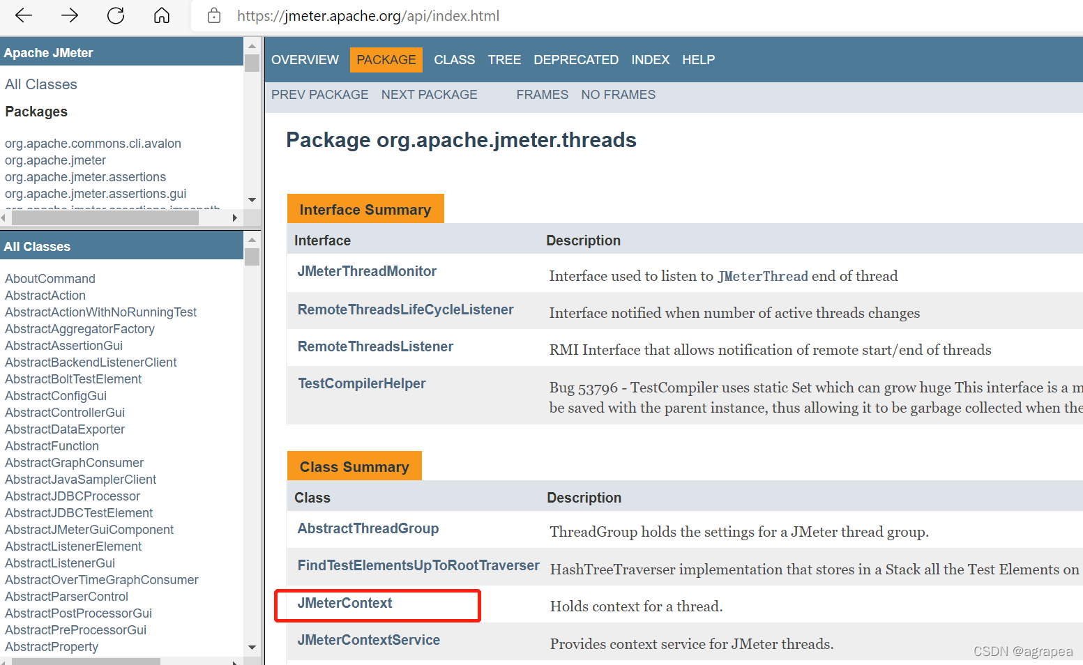
Task: Open AboutCommand in All Classes list
Action: point(50,279)
